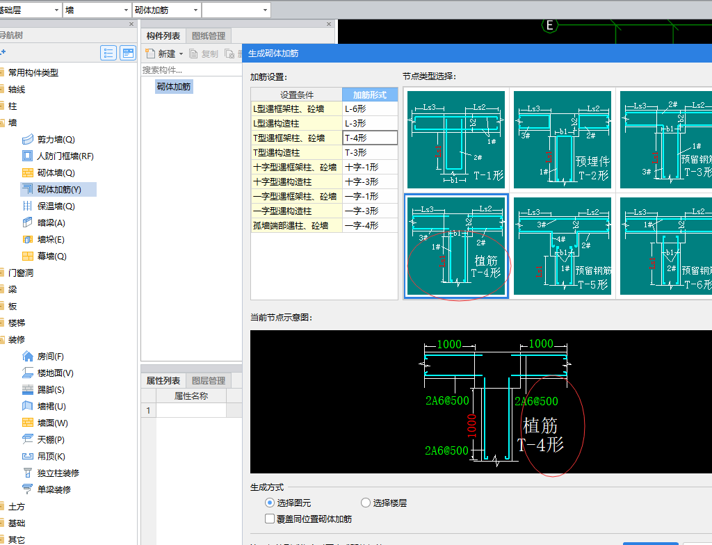
Task: Click the 吊顶(K) ceiling icon
Action: (28, 457)
